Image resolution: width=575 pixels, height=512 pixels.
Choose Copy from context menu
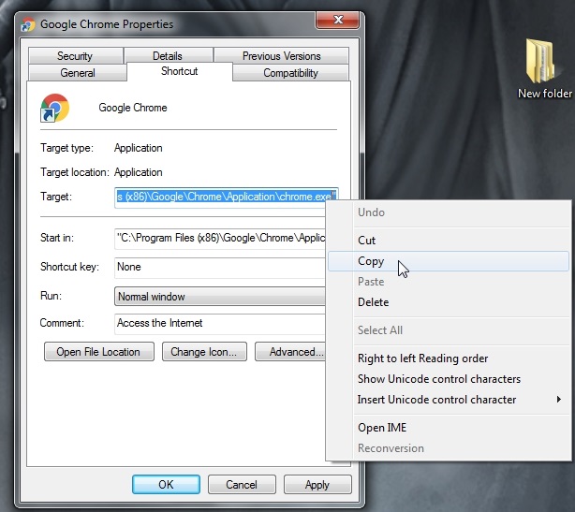pyautogui.click(x=449, y=261)
